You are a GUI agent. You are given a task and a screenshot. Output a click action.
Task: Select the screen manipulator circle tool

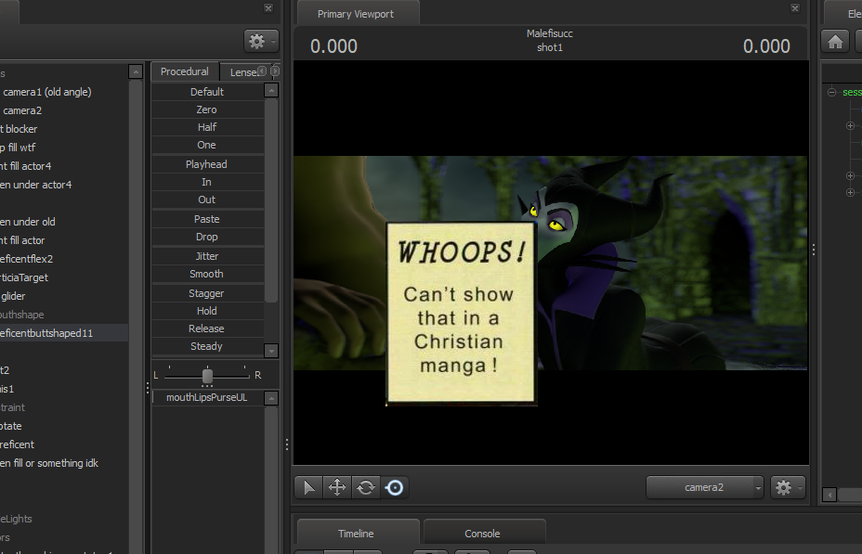tap(394, 487)
